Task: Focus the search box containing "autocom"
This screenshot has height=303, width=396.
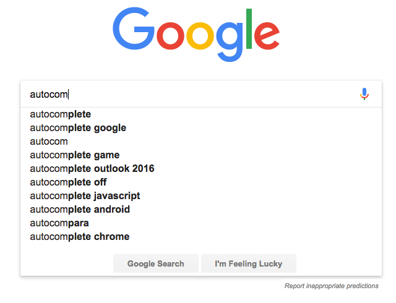Action: point(186,95)
